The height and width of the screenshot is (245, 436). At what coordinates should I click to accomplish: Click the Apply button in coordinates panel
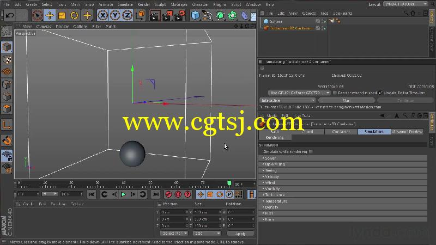coord(240,234)
